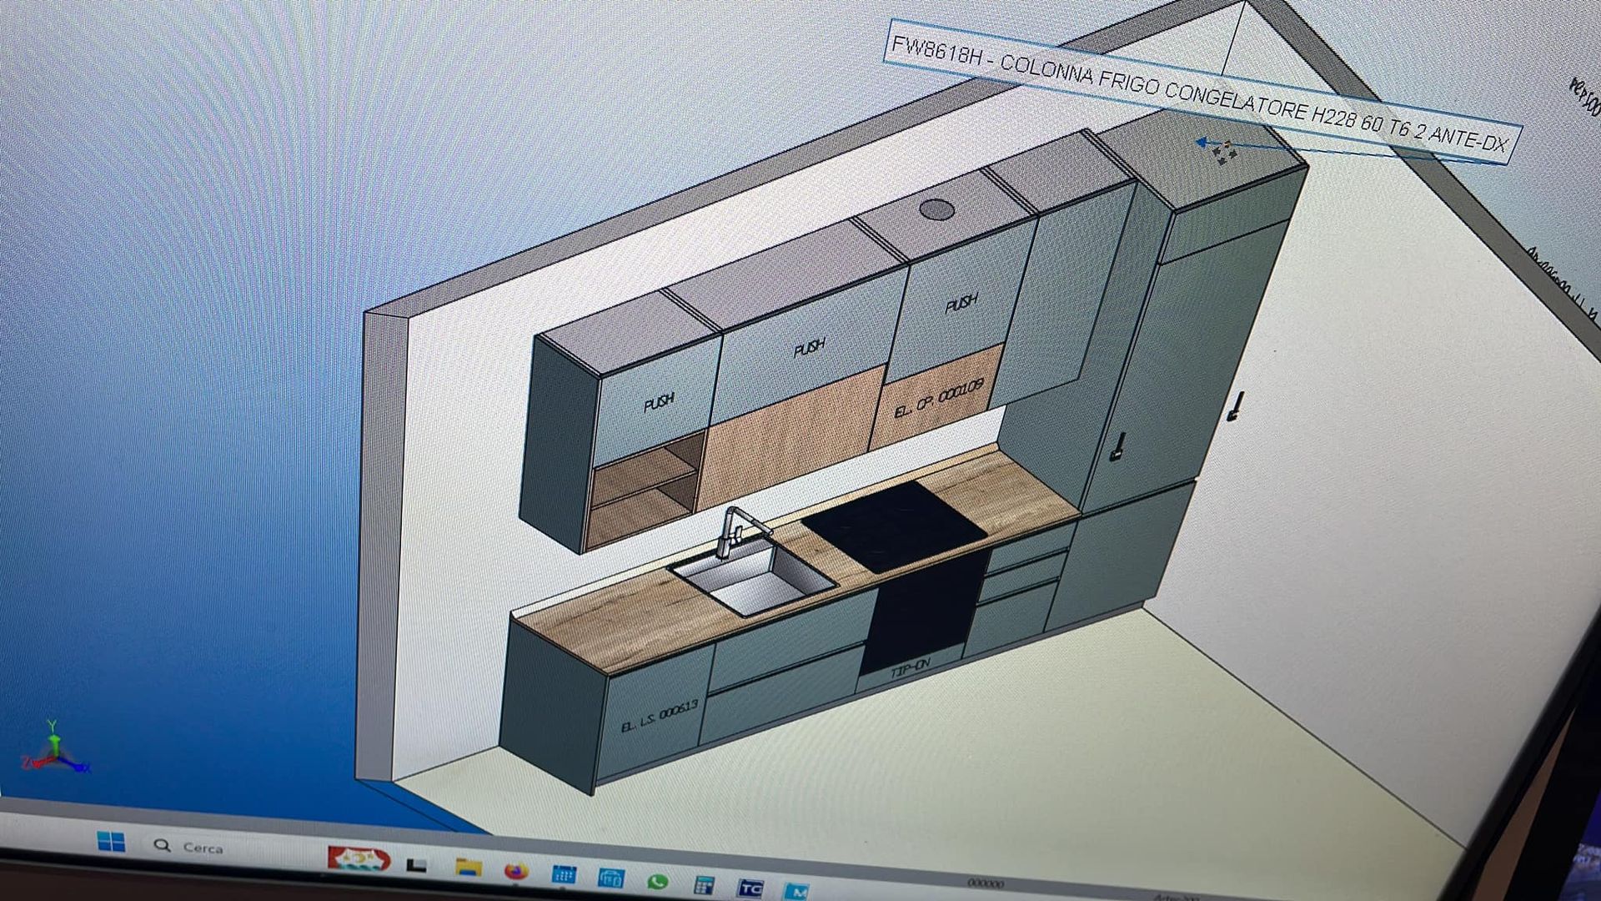Open the TC application in the taskbar
This screenshot has width=1601, height=901.
click(x=750, y=888)
